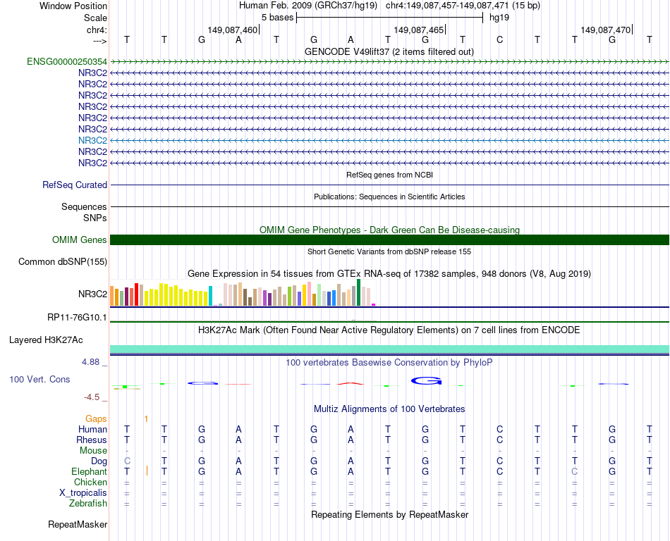Image resolution: width=670 pixels, height=541 pixels.
Task: Click the large blue G PhyloP logo
Action: pyautogui.click(x=427, y=381)
